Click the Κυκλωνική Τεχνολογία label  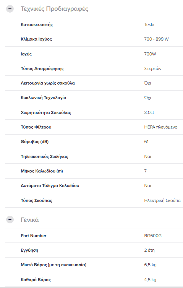click(44, 98)
